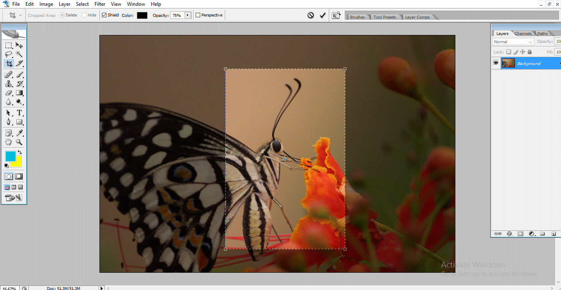This screenshot has height=290, width=561.
Task: Select the Blur tool
Action: click(9, 102)
